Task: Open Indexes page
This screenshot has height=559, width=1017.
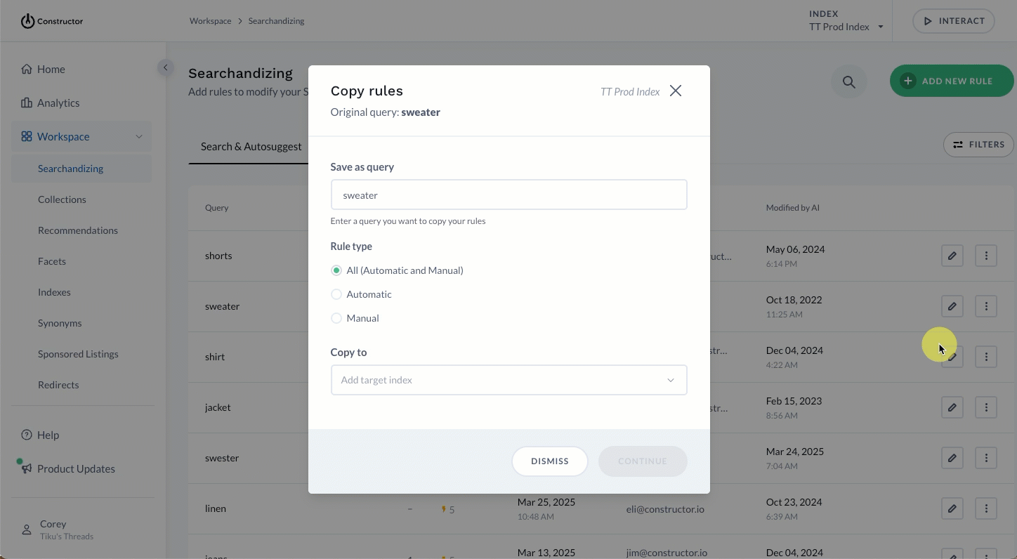Action: [54, 292]
